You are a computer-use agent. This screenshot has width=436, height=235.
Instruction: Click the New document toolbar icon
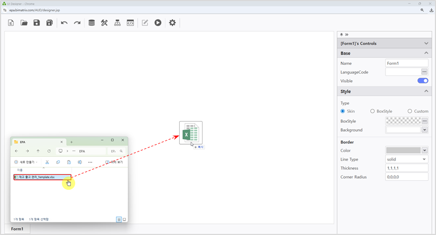tap(11, 23)
